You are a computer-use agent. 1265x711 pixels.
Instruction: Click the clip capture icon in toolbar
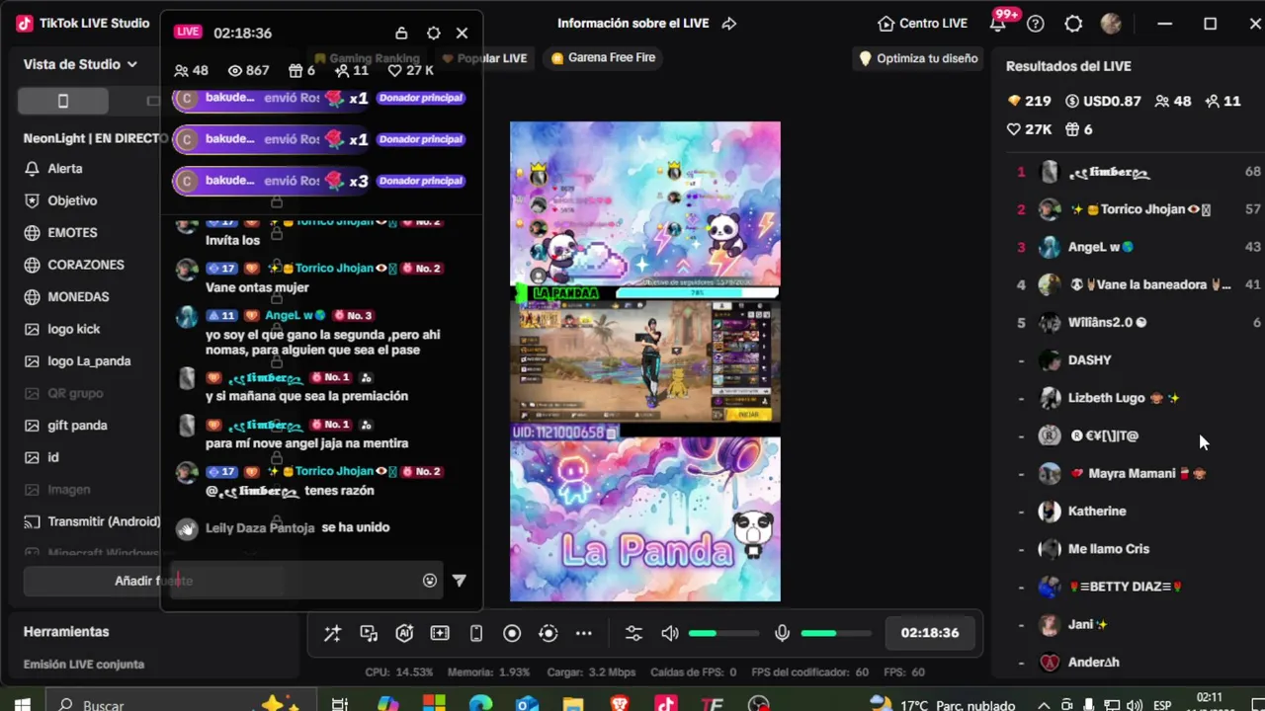click(x=440, y=634)
